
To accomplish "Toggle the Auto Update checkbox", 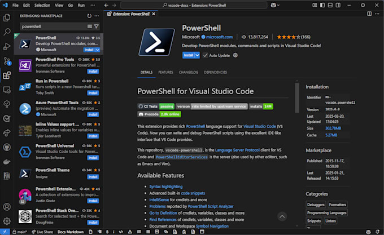I will [x=205, y=55].
